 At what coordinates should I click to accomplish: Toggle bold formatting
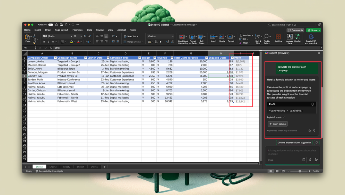44,42
